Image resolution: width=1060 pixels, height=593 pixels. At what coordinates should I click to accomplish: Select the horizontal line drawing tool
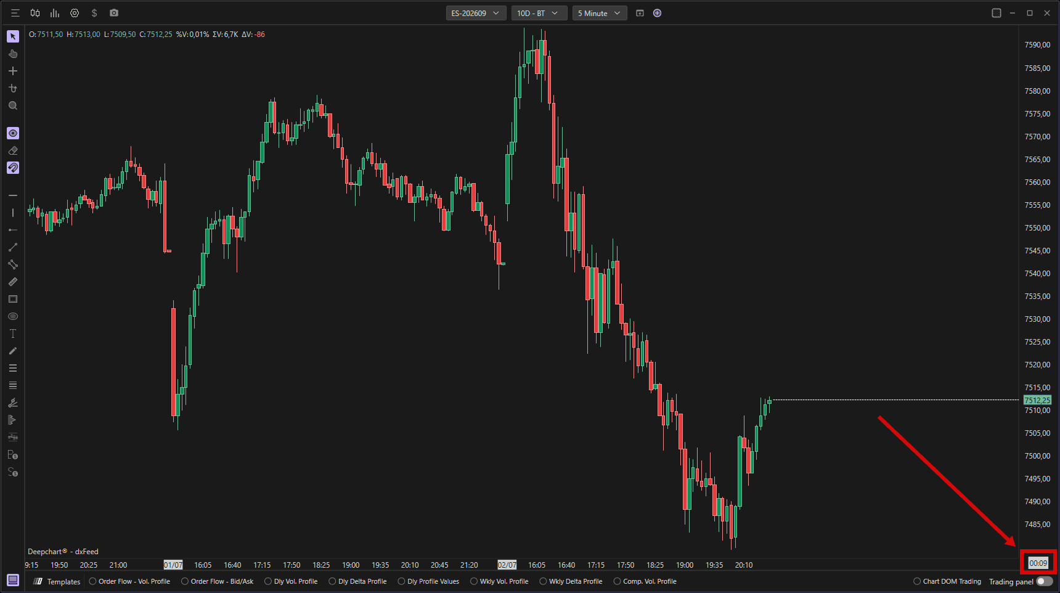[13, 195]
